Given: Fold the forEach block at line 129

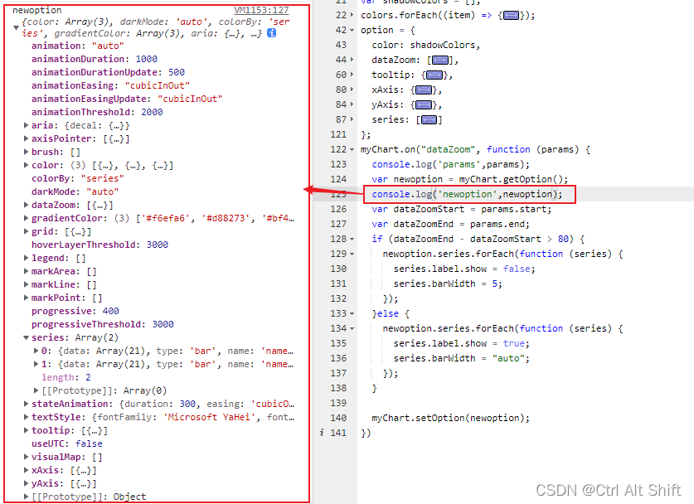Looking at the screenshot, I should click(352, 254).
